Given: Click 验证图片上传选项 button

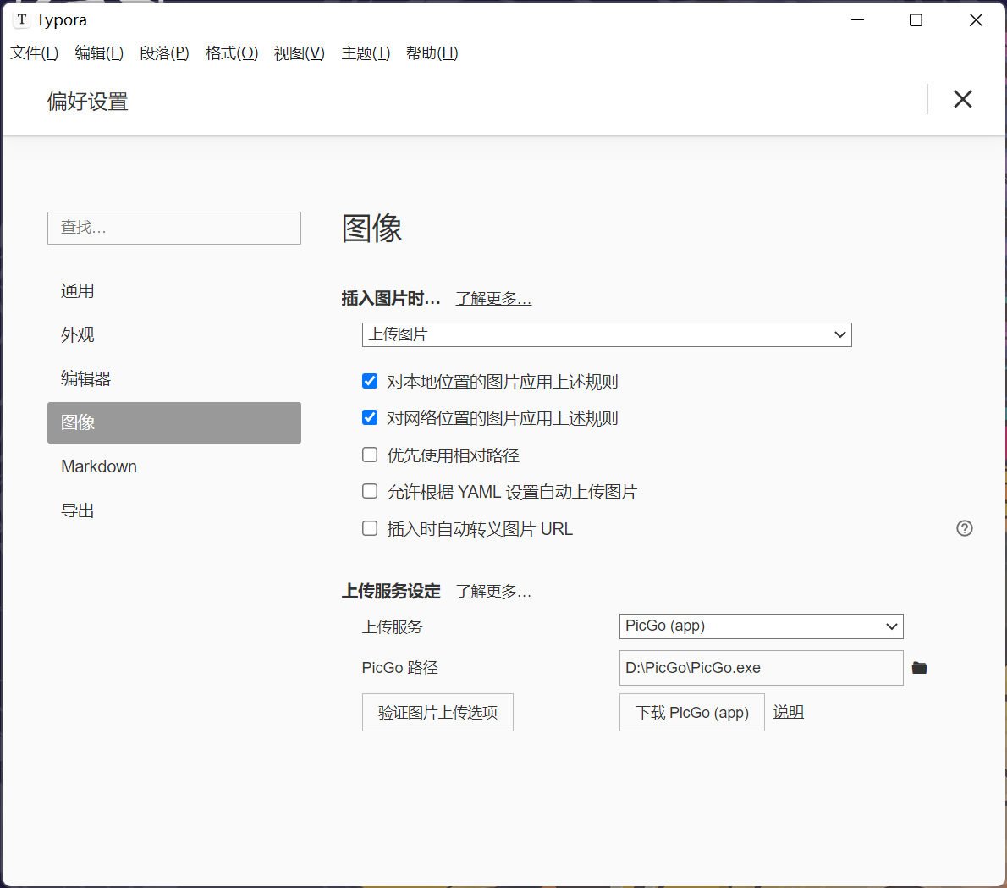Looking at the screenshot, I should pos(437,712).
